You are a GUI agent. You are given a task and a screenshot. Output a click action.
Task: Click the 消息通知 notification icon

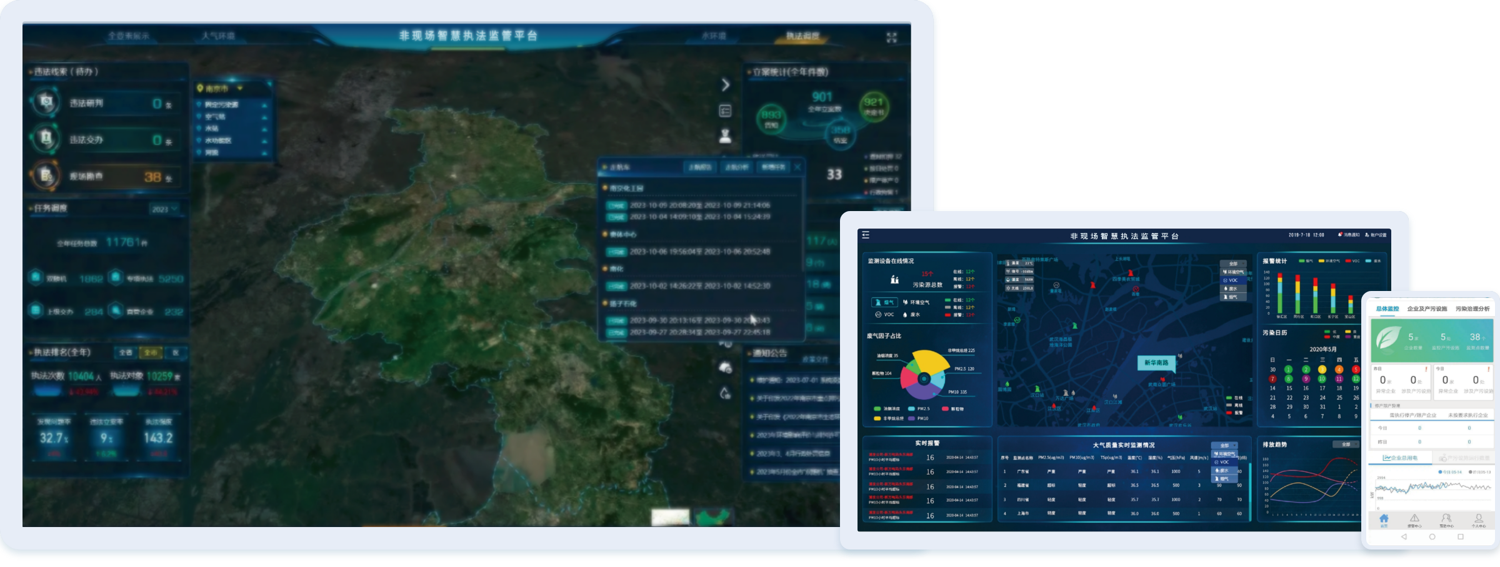(x=1349, y=235)
